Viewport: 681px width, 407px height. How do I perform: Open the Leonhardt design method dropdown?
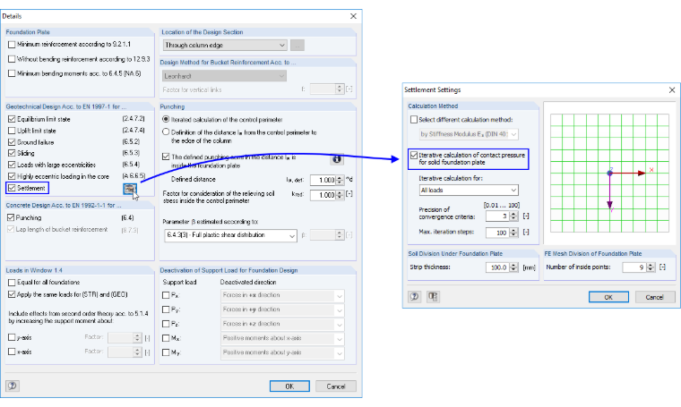click(225, 76)
